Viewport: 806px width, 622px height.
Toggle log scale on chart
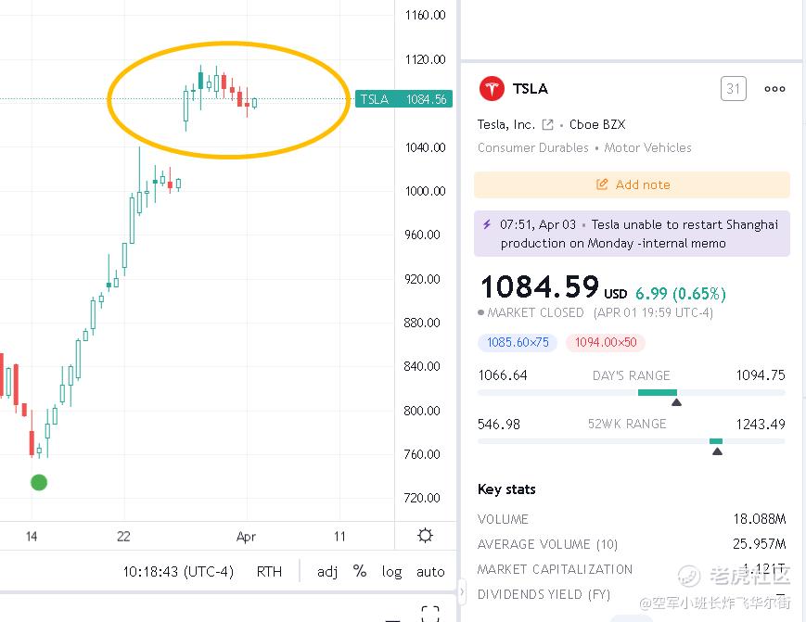tap(391, 571)
